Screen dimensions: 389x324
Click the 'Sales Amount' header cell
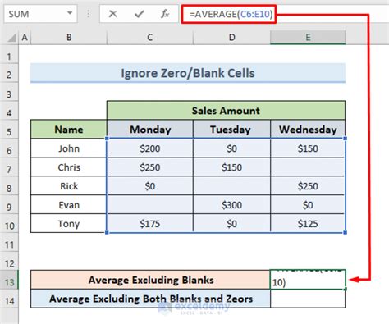226,111
